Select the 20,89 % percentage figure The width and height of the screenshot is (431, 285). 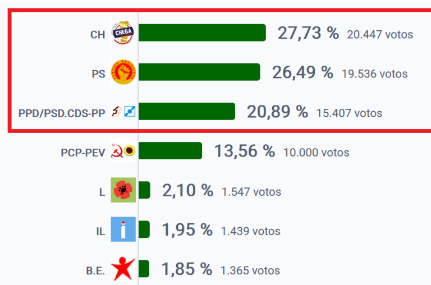[277, 112]
